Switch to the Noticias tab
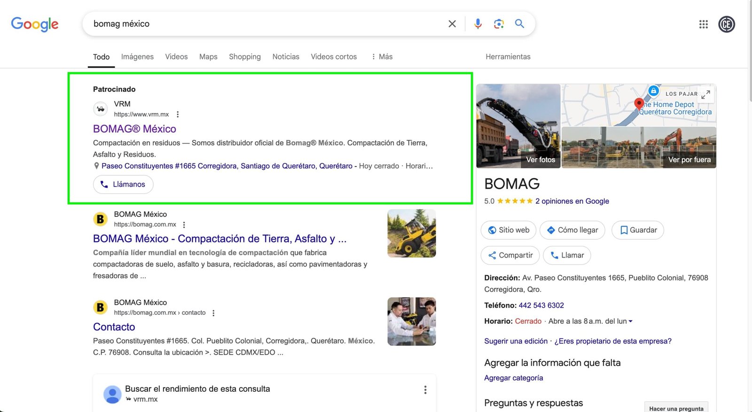 (286, 57)
